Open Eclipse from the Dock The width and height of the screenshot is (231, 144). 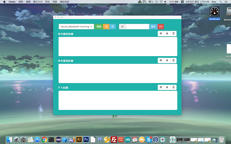tap(58, 139)
